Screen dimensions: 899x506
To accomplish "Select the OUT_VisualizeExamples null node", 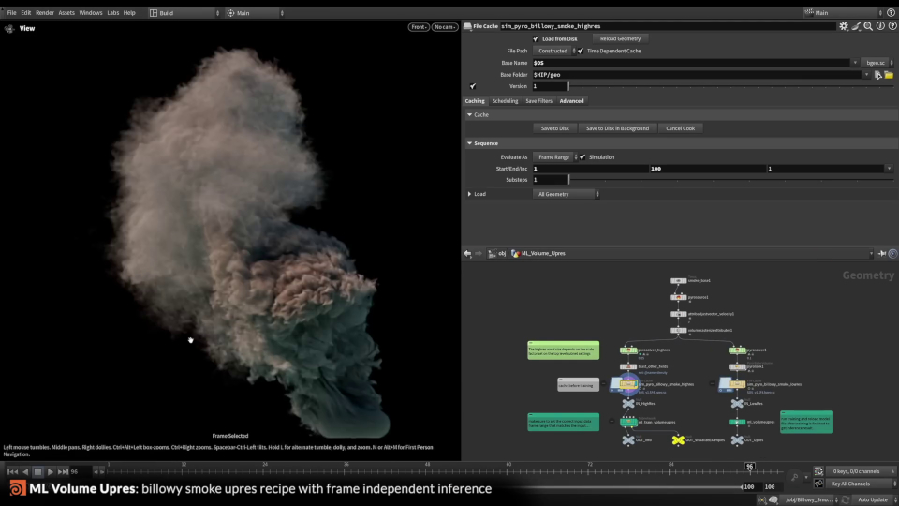I will 678,439.
